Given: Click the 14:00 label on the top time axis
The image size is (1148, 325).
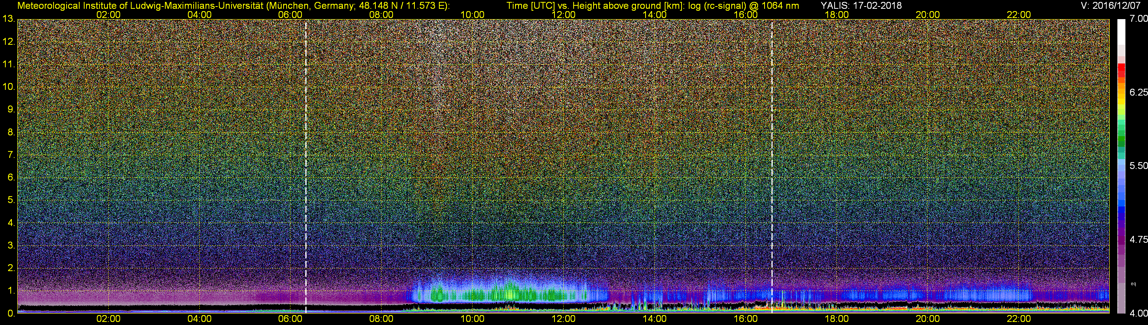Looking at the screenshot, I should tap(655, 15).
